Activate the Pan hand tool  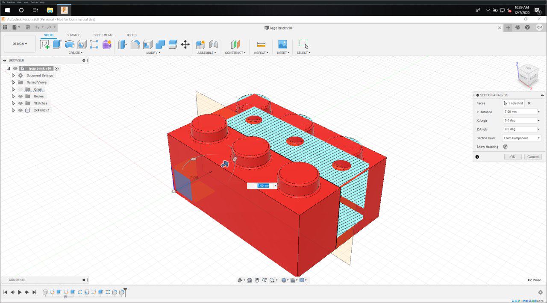pyautogui.click(x=257, y=280)
